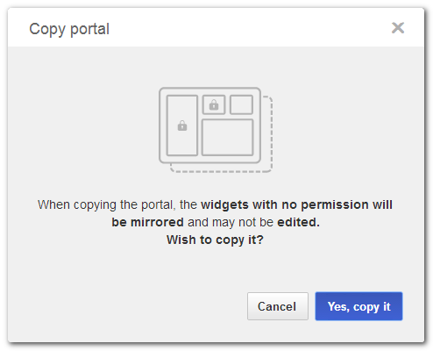This screenshot has height=351, width=433.
Task: Click the 'Wish to copy it?' question
Action: 215,240
